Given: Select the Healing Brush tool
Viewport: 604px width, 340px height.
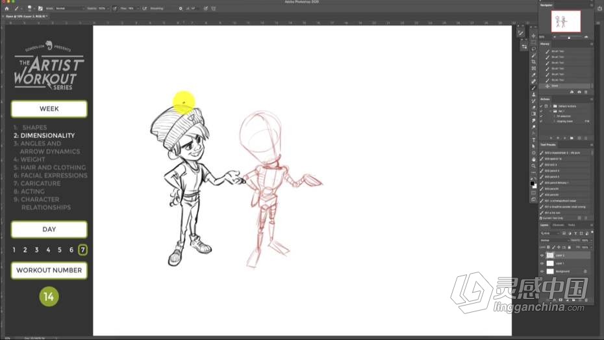Looking at the screenshot, I should tap(533, 81).
